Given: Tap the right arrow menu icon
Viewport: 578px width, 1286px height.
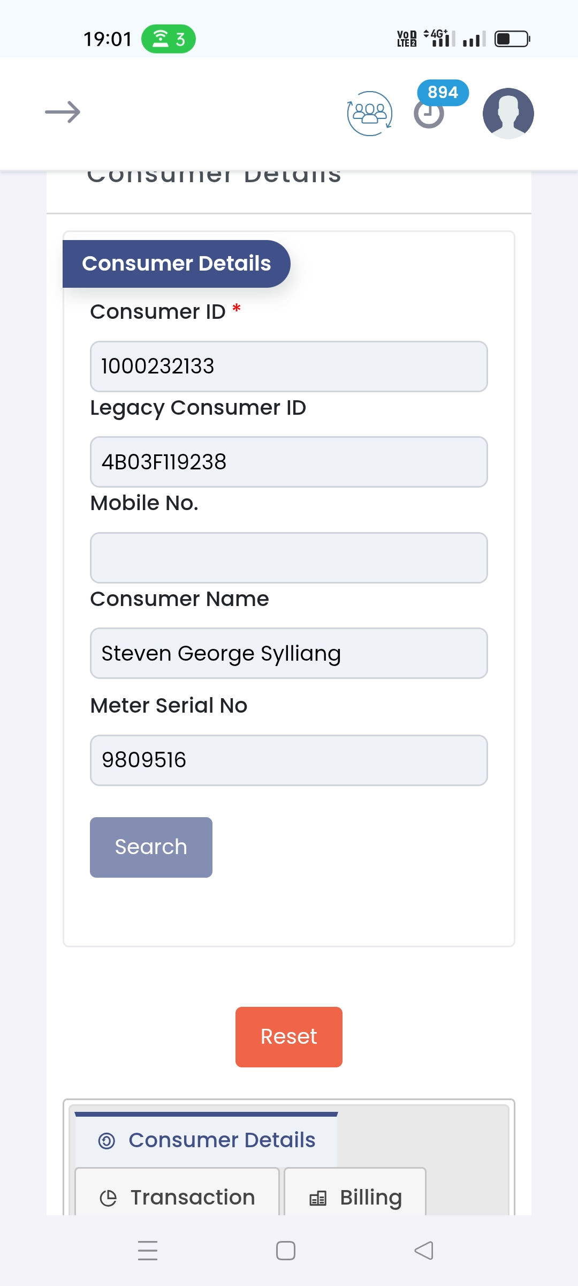Looking at the screenshot, I should [x=63, y=112].
